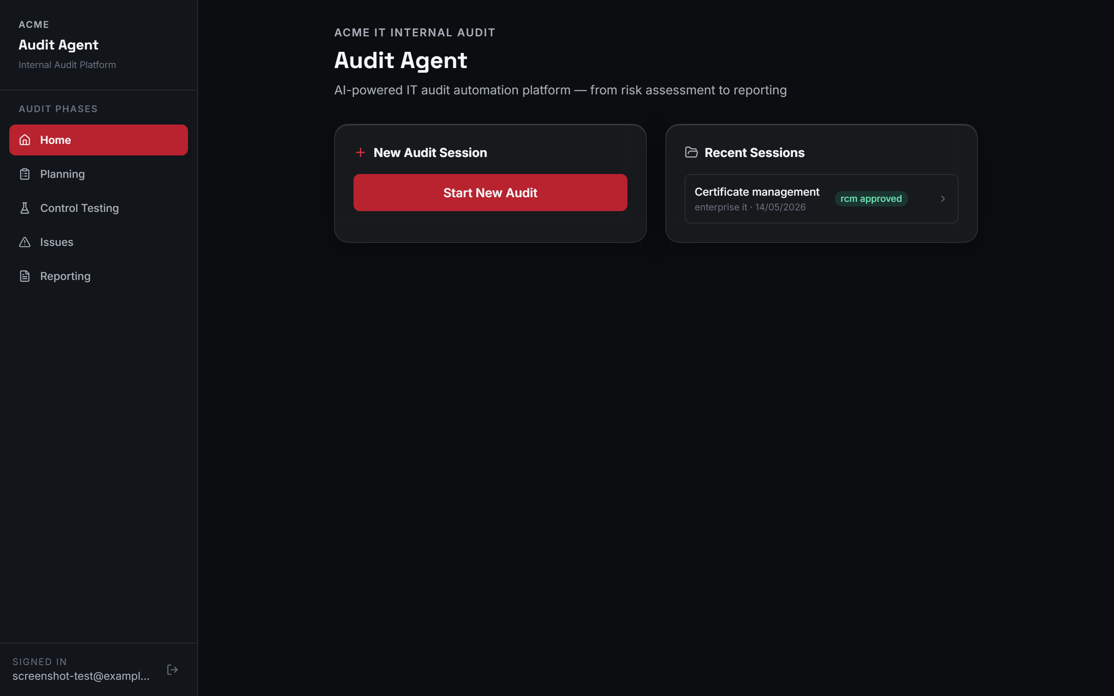Open the Planning phase
1114x696 pixels.
99,174
